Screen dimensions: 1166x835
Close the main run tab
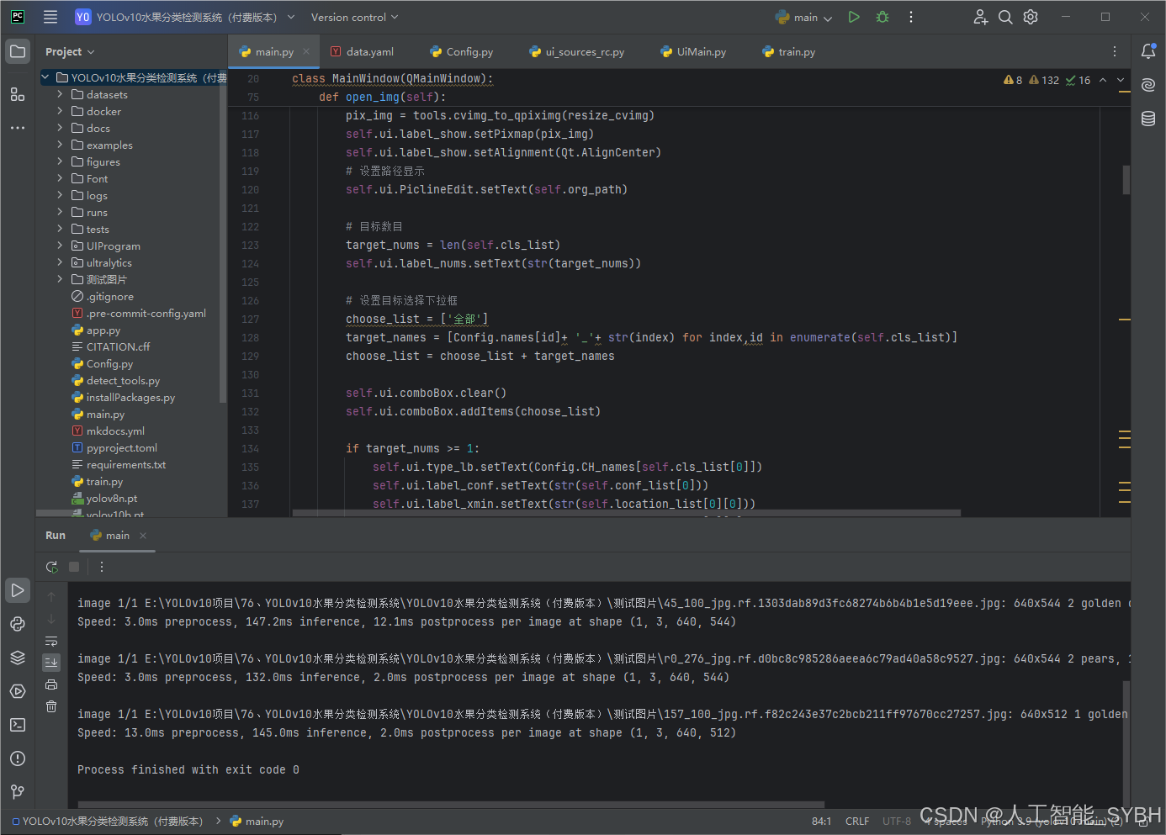143,536
